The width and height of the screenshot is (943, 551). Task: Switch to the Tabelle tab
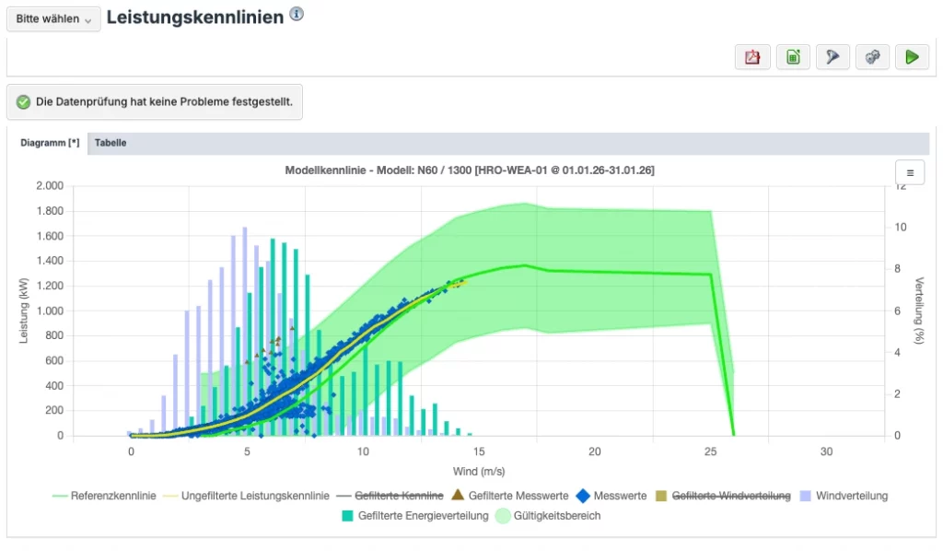click(111, 144)
